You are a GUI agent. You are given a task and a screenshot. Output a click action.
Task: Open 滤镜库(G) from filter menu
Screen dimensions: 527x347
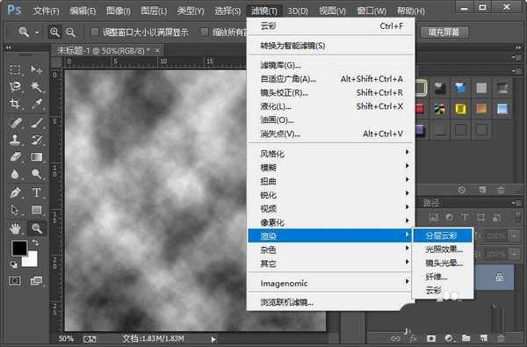[x=331, y=65]
